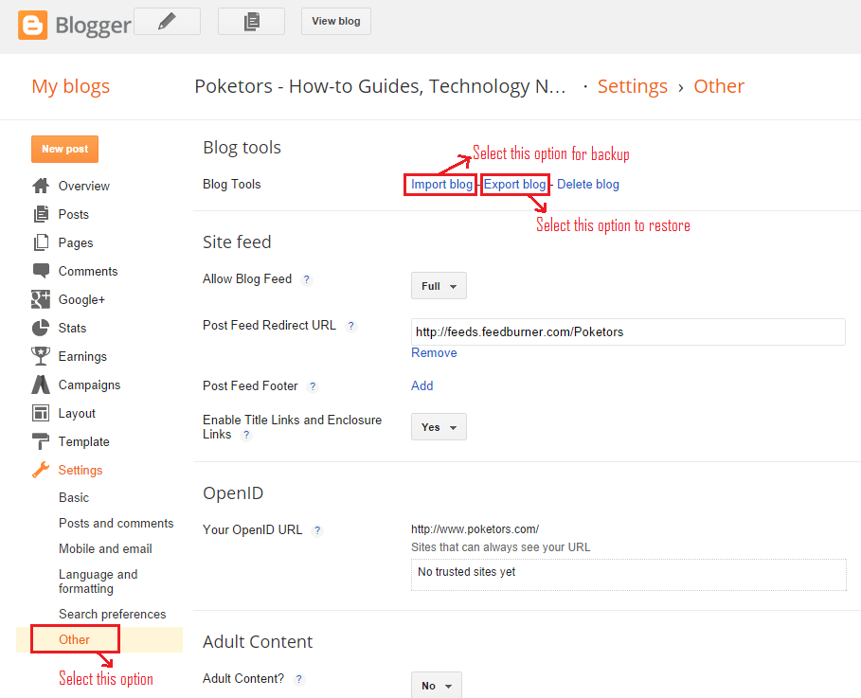Open Overview in the sidebar
The height and width of the screenshot is (698, 861).
(84, 187)
